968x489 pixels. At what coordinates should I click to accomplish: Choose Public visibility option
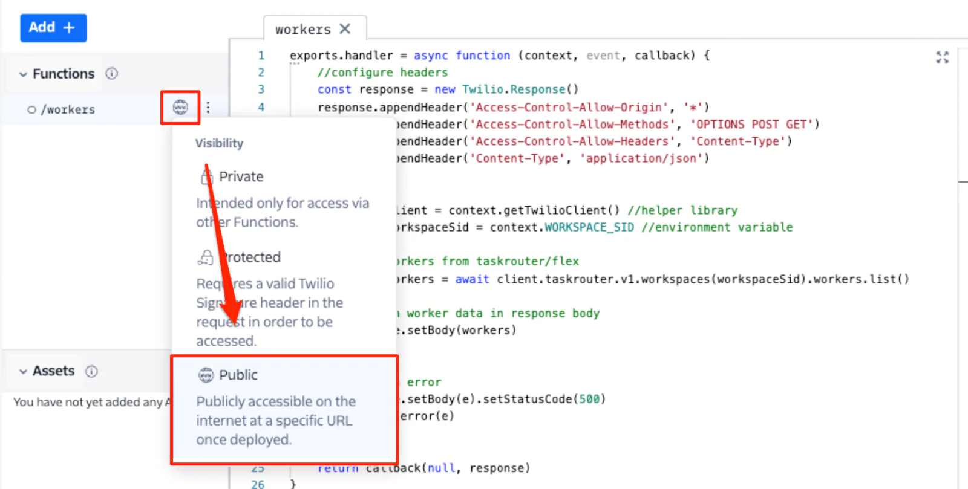[284, 410]
